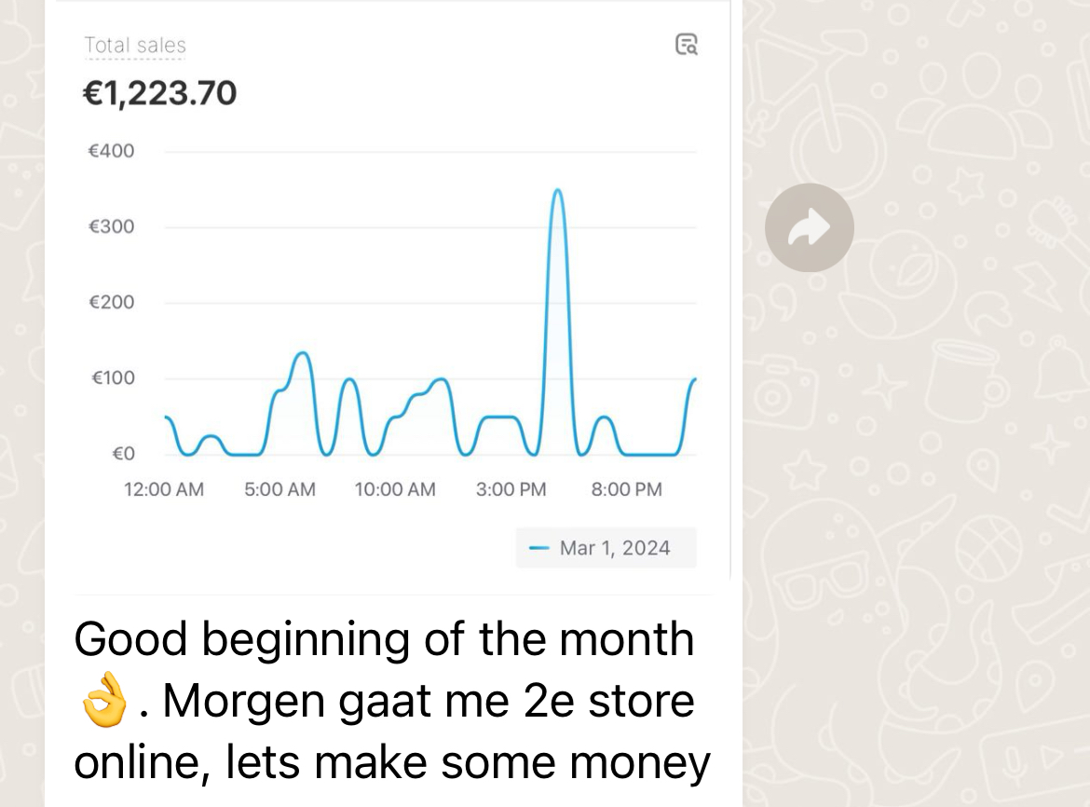The image size is (1090, 807).
Task: Click the €300 y-axis label
Action: [111, 226]
